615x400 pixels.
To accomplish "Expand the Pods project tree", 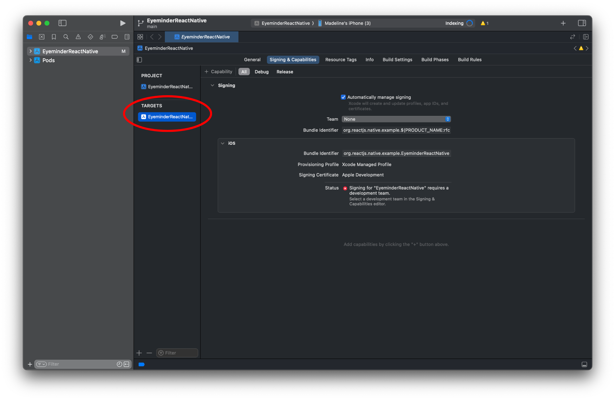I will coord(30,60).
